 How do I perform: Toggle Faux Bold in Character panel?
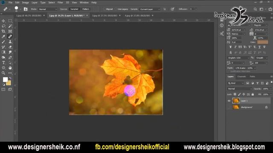click(x=230, y=47)
